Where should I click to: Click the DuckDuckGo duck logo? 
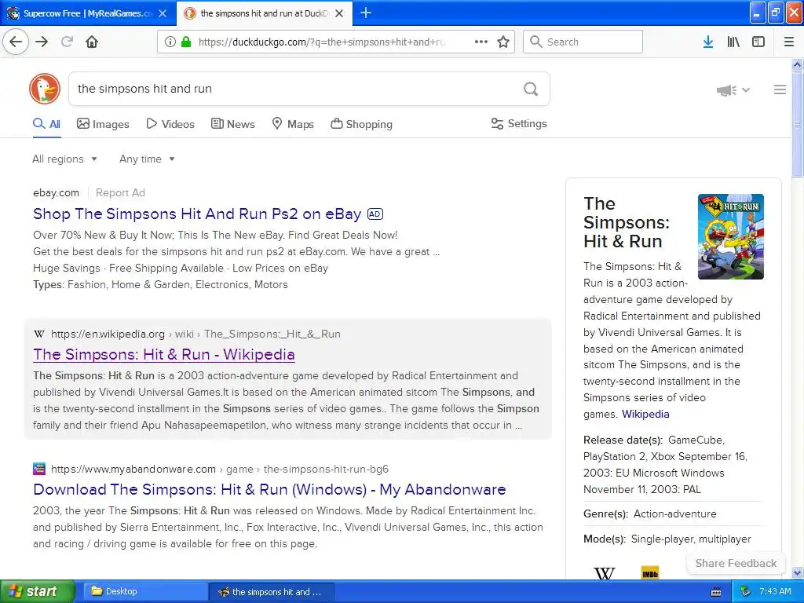[45, 89]
